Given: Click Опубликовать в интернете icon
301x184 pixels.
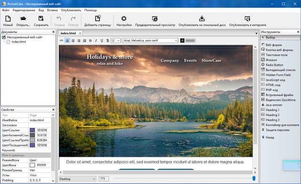Looking at the screenshot, I should 247,19.
